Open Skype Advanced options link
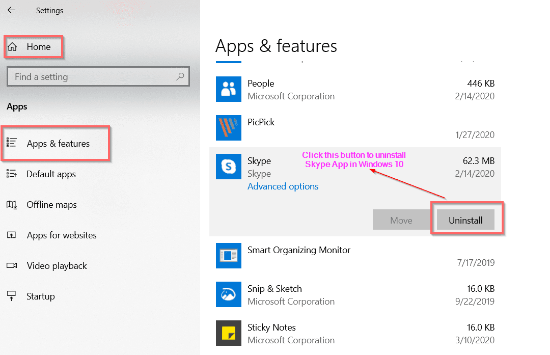Image resolution: width=550 pixels, height=355 pixels. (283, 186)
